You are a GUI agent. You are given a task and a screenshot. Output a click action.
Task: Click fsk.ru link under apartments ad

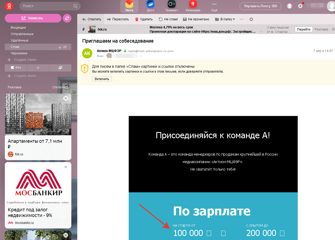(x=19, y=154)
